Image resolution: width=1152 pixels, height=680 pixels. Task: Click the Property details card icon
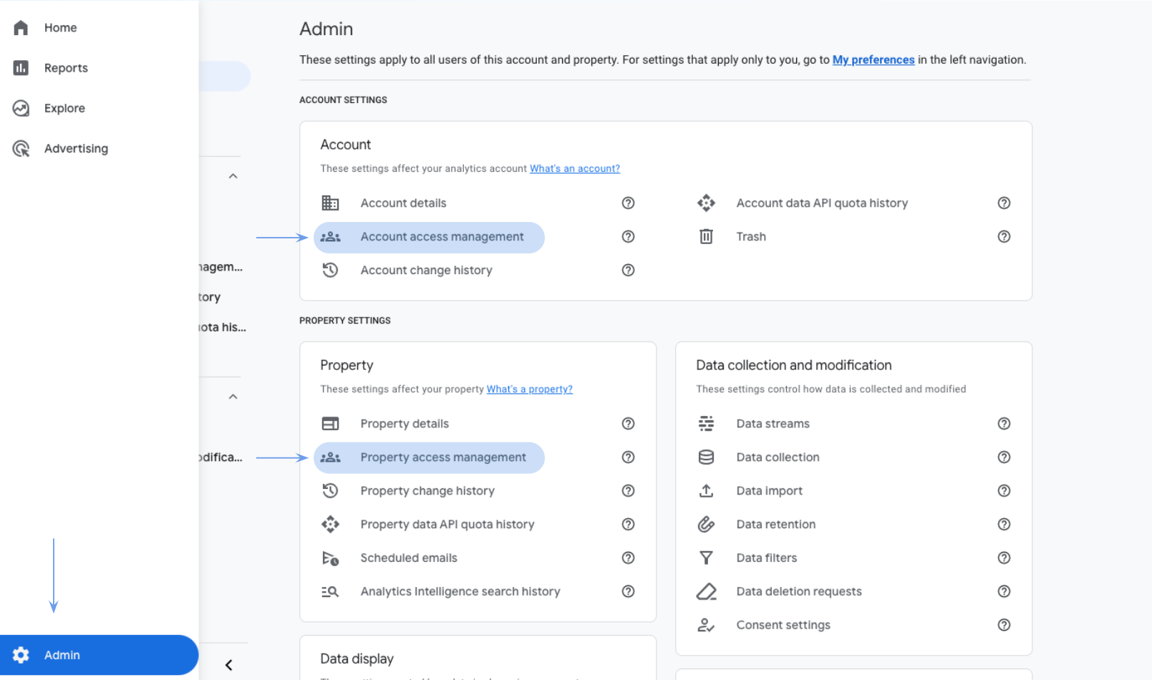(330, 424)
